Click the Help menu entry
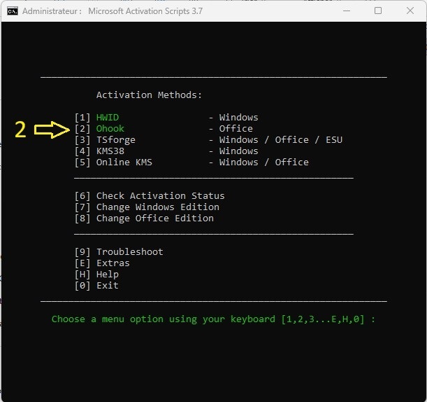Viewport: 427px width, 402px height. pos(107,275)
